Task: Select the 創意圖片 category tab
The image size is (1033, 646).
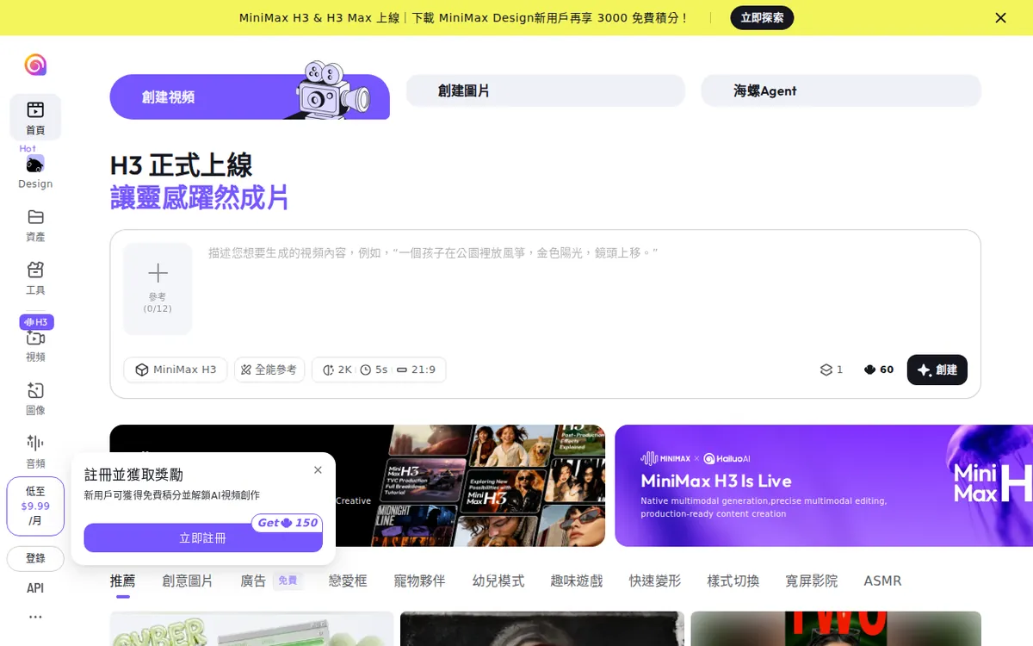Action: pos(188,581)
